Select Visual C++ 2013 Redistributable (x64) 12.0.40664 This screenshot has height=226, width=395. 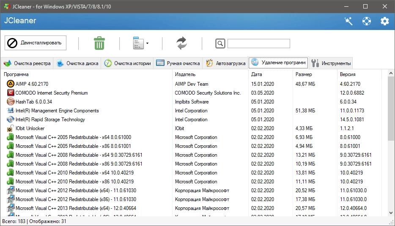pyautogui.click(x=76, y=208)
